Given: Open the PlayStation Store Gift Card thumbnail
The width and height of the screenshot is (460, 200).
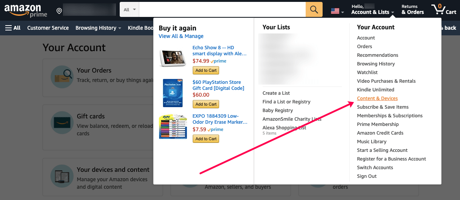Looking at the screenshot, I should pyautogui.click(x=173, y=92).
